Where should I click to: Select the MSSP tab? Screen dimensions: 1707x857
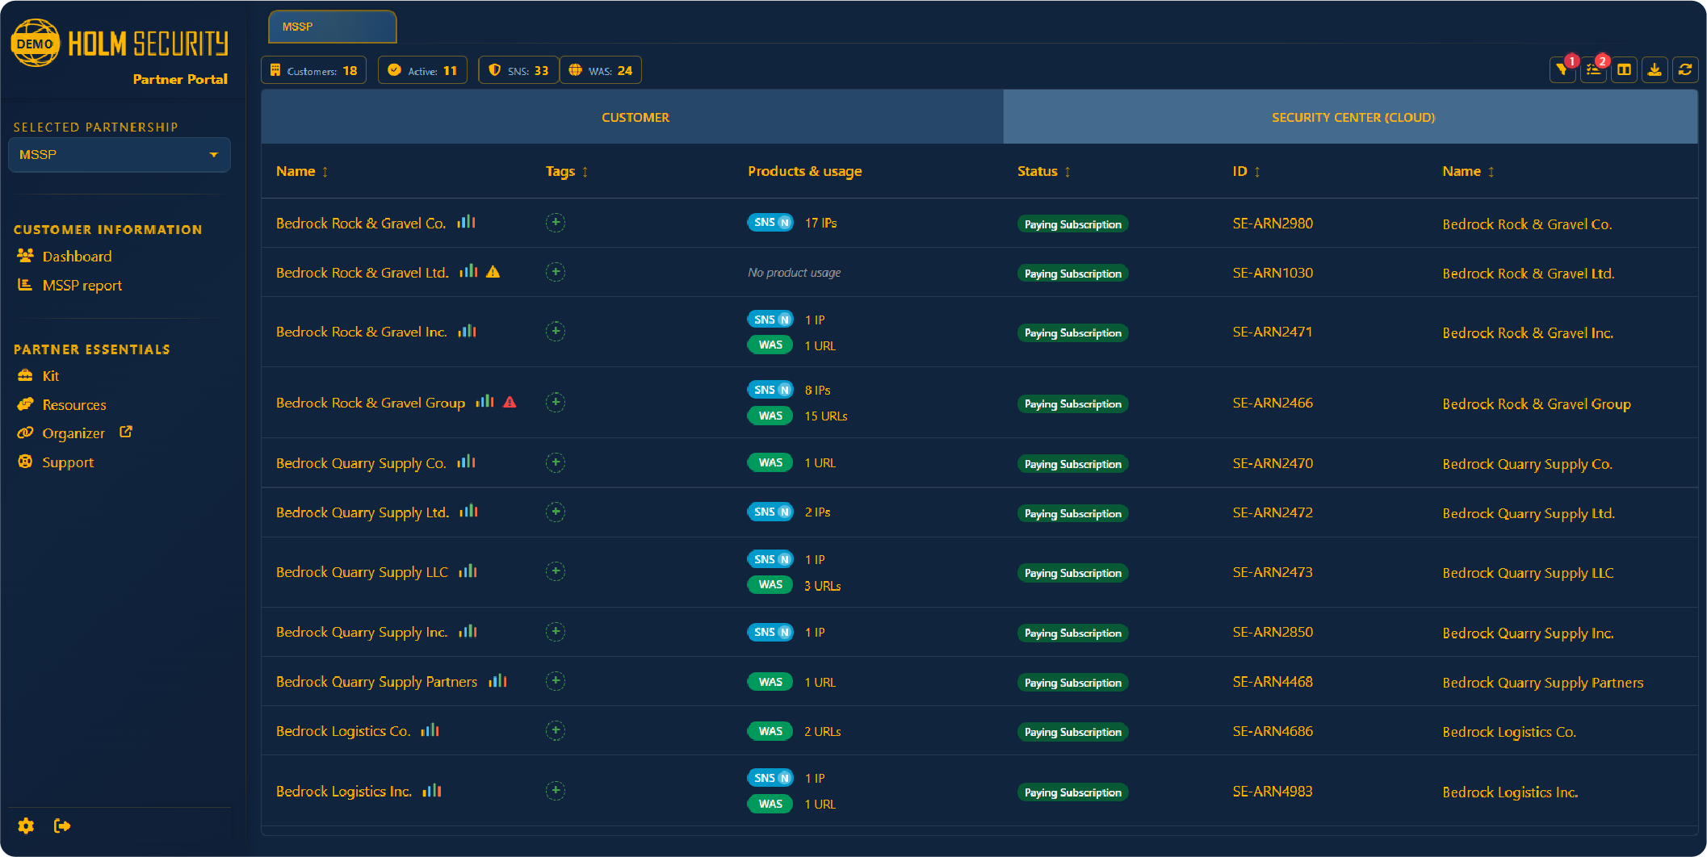click(332, 27)
